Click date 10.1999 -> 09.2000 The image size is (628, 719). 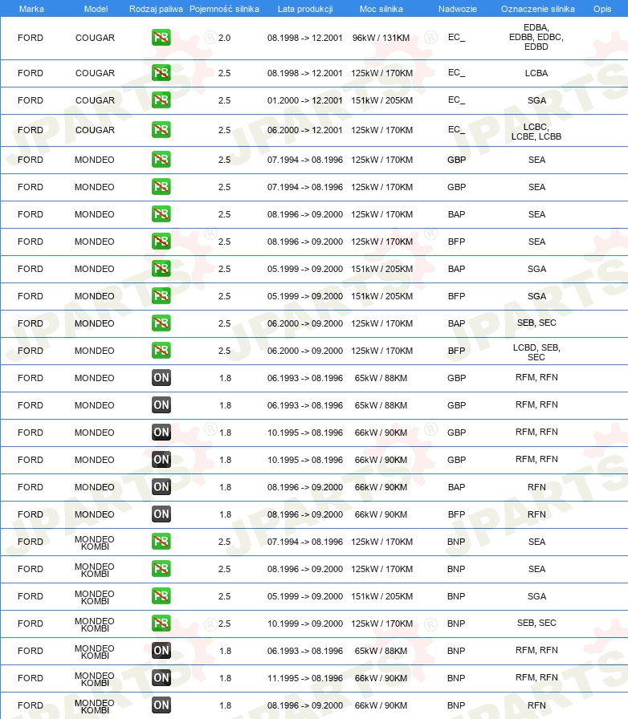pos(305,624)
